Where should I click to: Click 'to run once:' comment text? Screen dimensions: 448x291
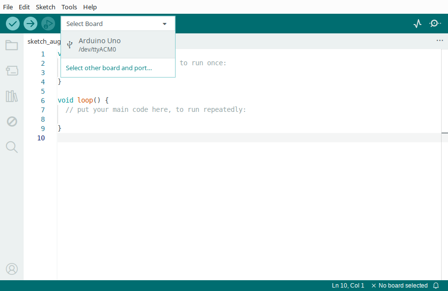203,63
